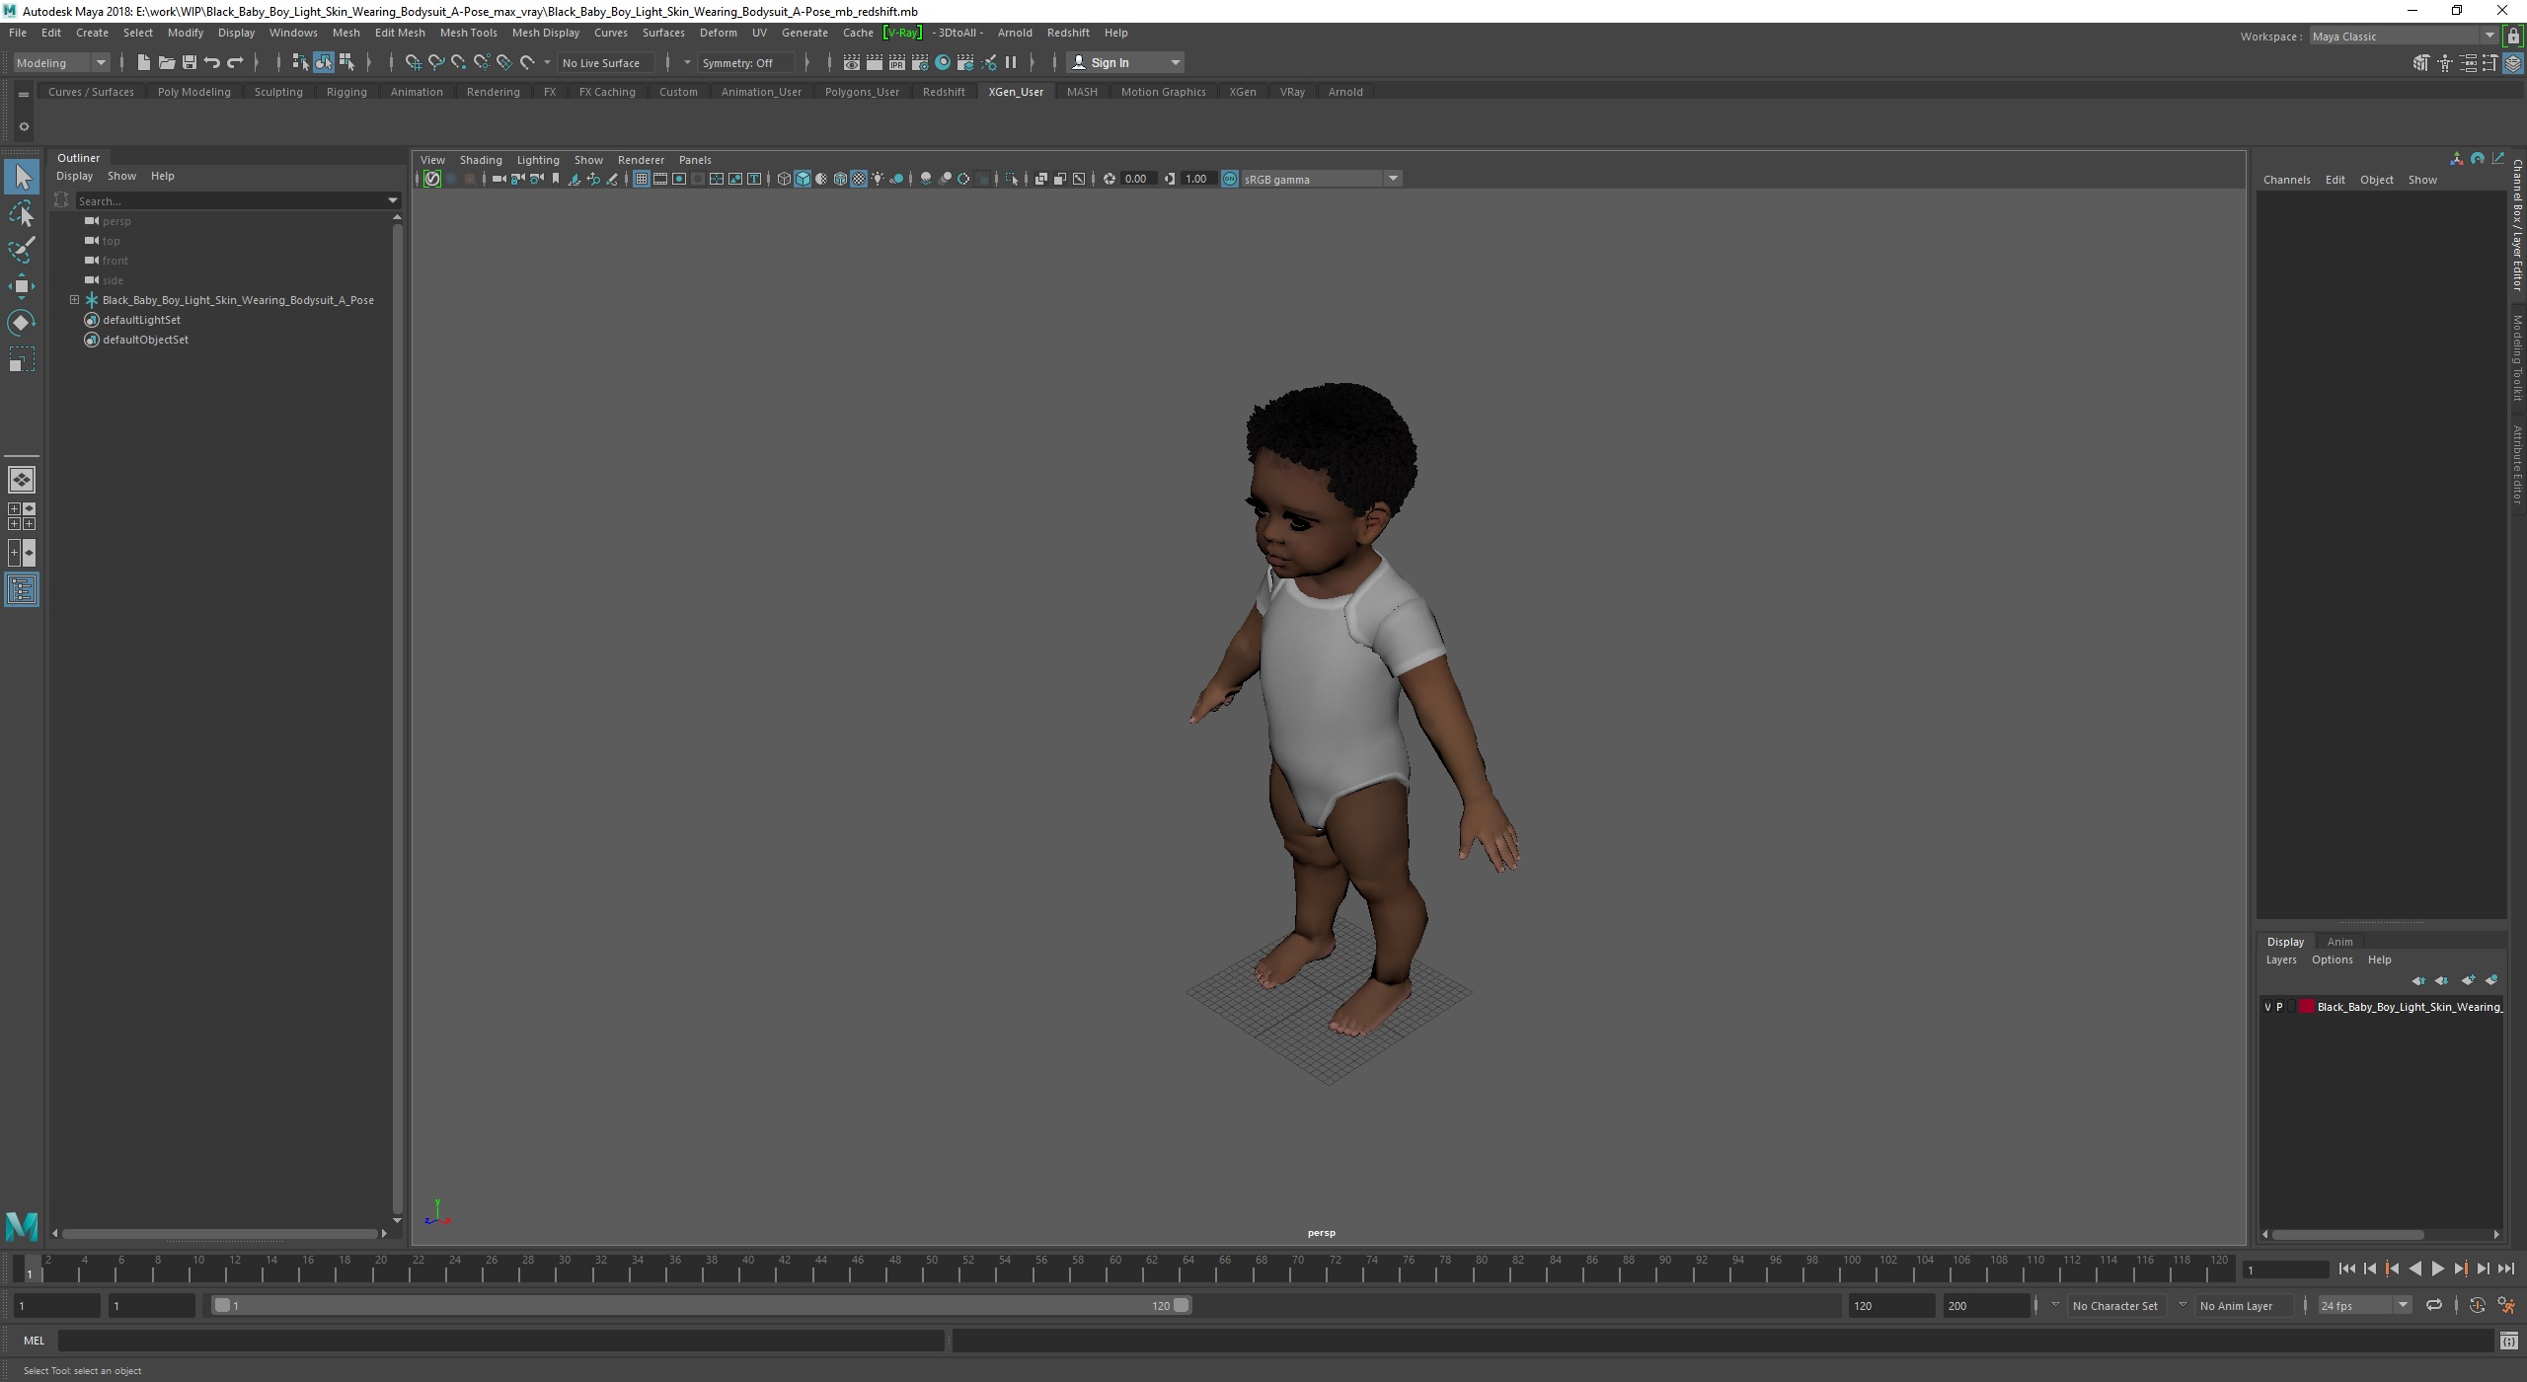Create a new scene
Viewport: 2527px width, 1382px height.
coord(143,62)
